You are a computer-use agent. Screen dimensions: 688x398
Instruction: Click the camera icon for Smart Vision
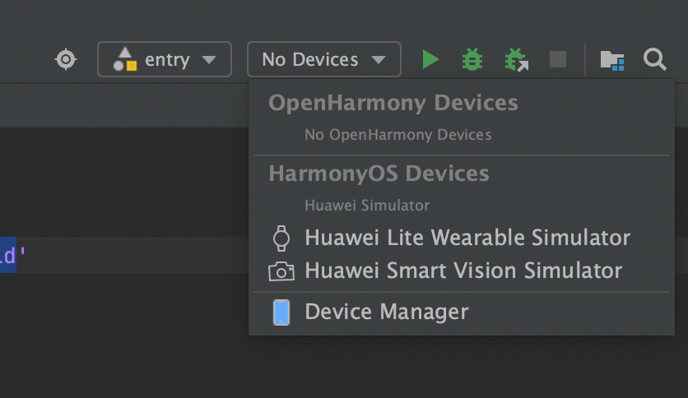(281, 271)
